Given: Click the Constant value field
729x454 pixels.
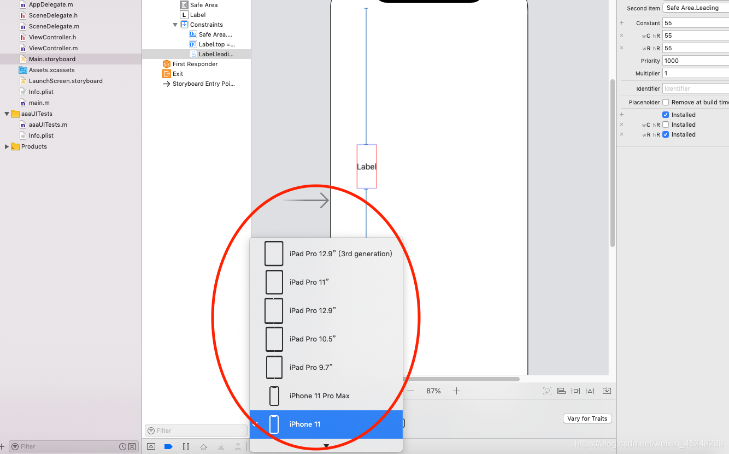Looking at the screenshot, I should [696, 23].
